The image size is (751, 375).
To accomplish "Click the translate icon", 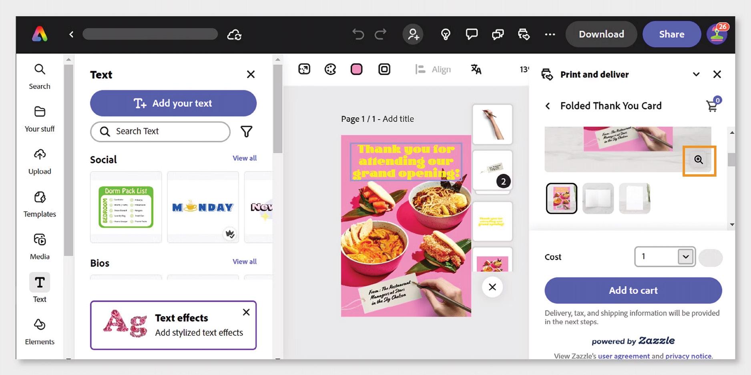I will (x=476, y=69).
